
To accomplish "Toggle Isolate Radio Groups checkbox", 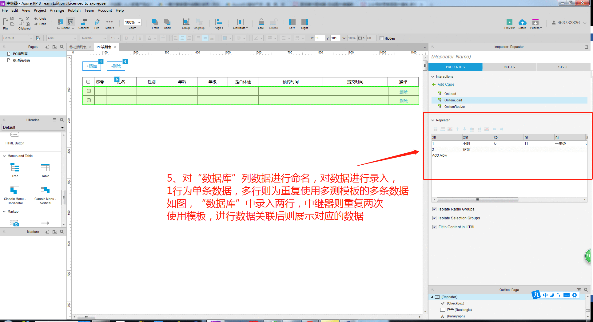I will coord(434,209).
